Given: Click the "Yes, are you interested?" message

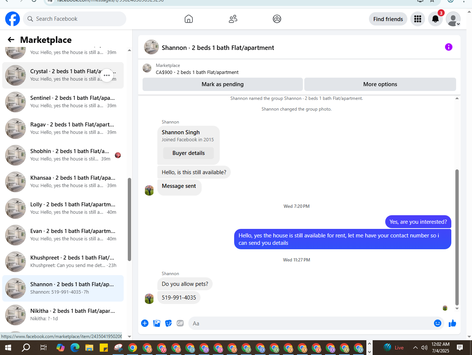Looking at the screenshot, I should pyautogui.click(x=418, y=222).
